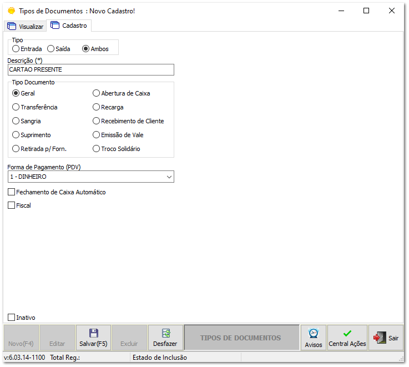Screen dimensions: 409x367
Task: Enable Fechamento de Caixa Automático checkbox
Action: (x=11, y=192)
